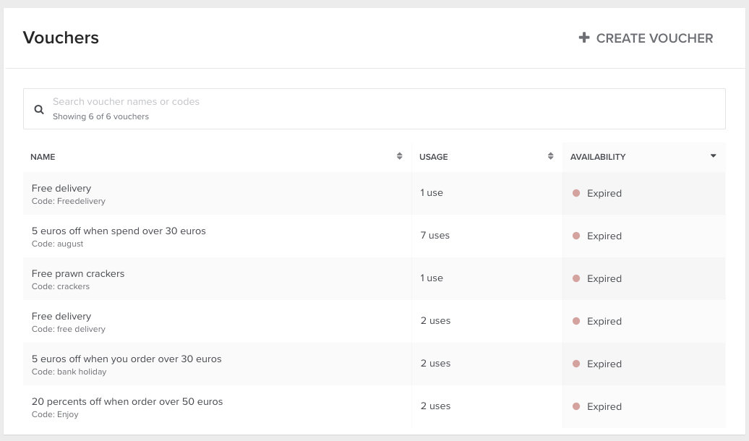Click the expired status dot for crackers voucher
Screen dimensions: 749x441
coord(576,278)
